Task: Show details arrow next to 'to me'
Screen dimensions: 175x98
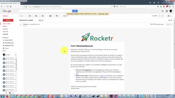Action: 27,26
